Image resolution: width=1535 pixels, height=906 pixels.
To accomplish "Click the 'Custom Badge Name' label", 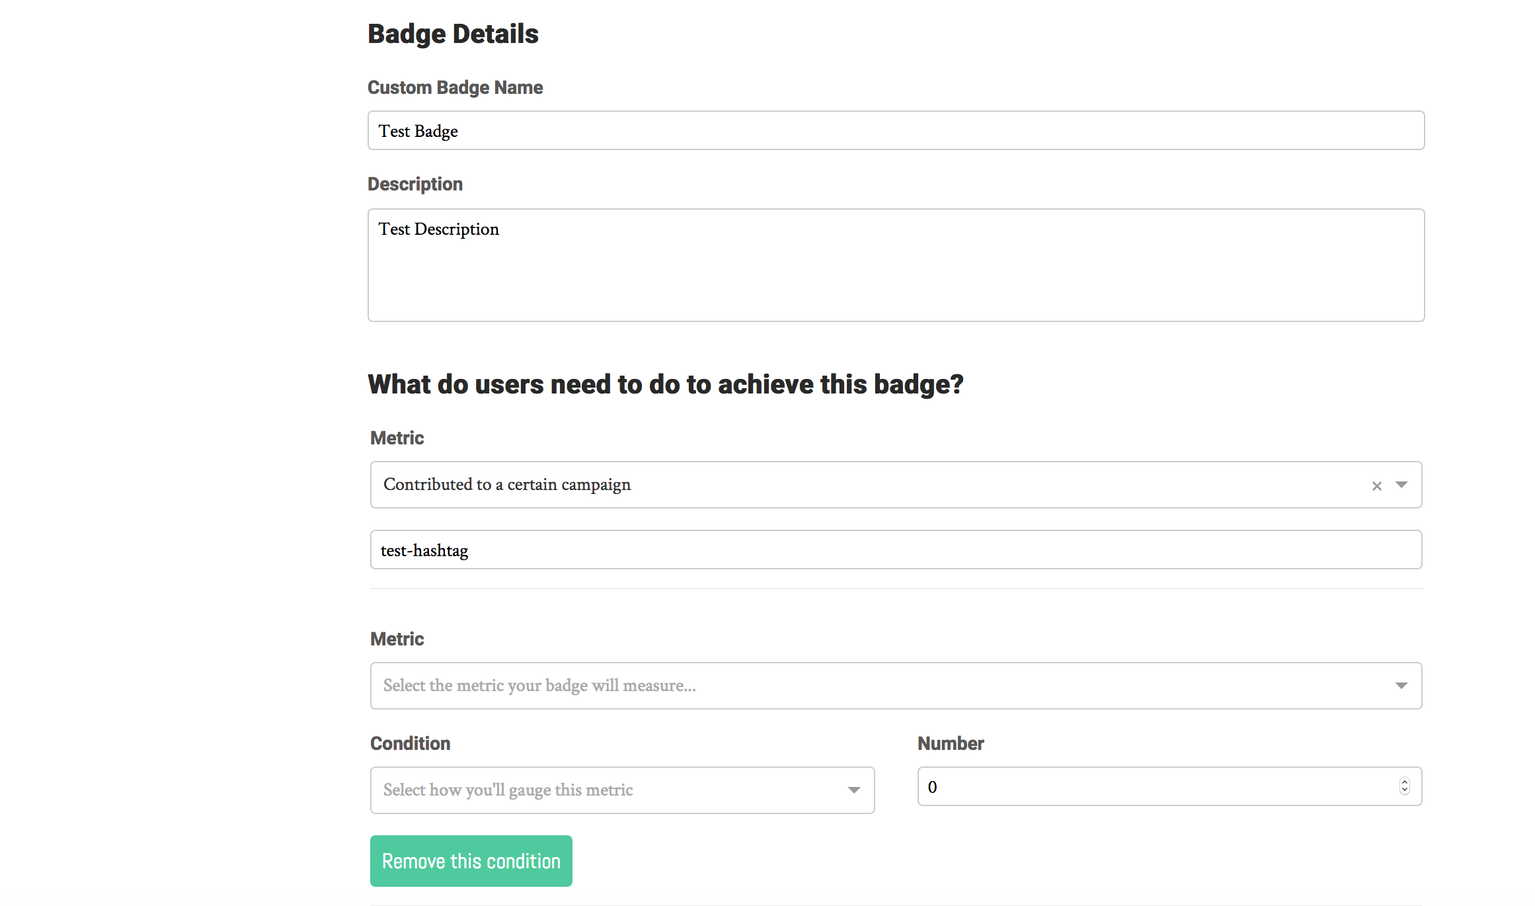I will click(455, 87).
